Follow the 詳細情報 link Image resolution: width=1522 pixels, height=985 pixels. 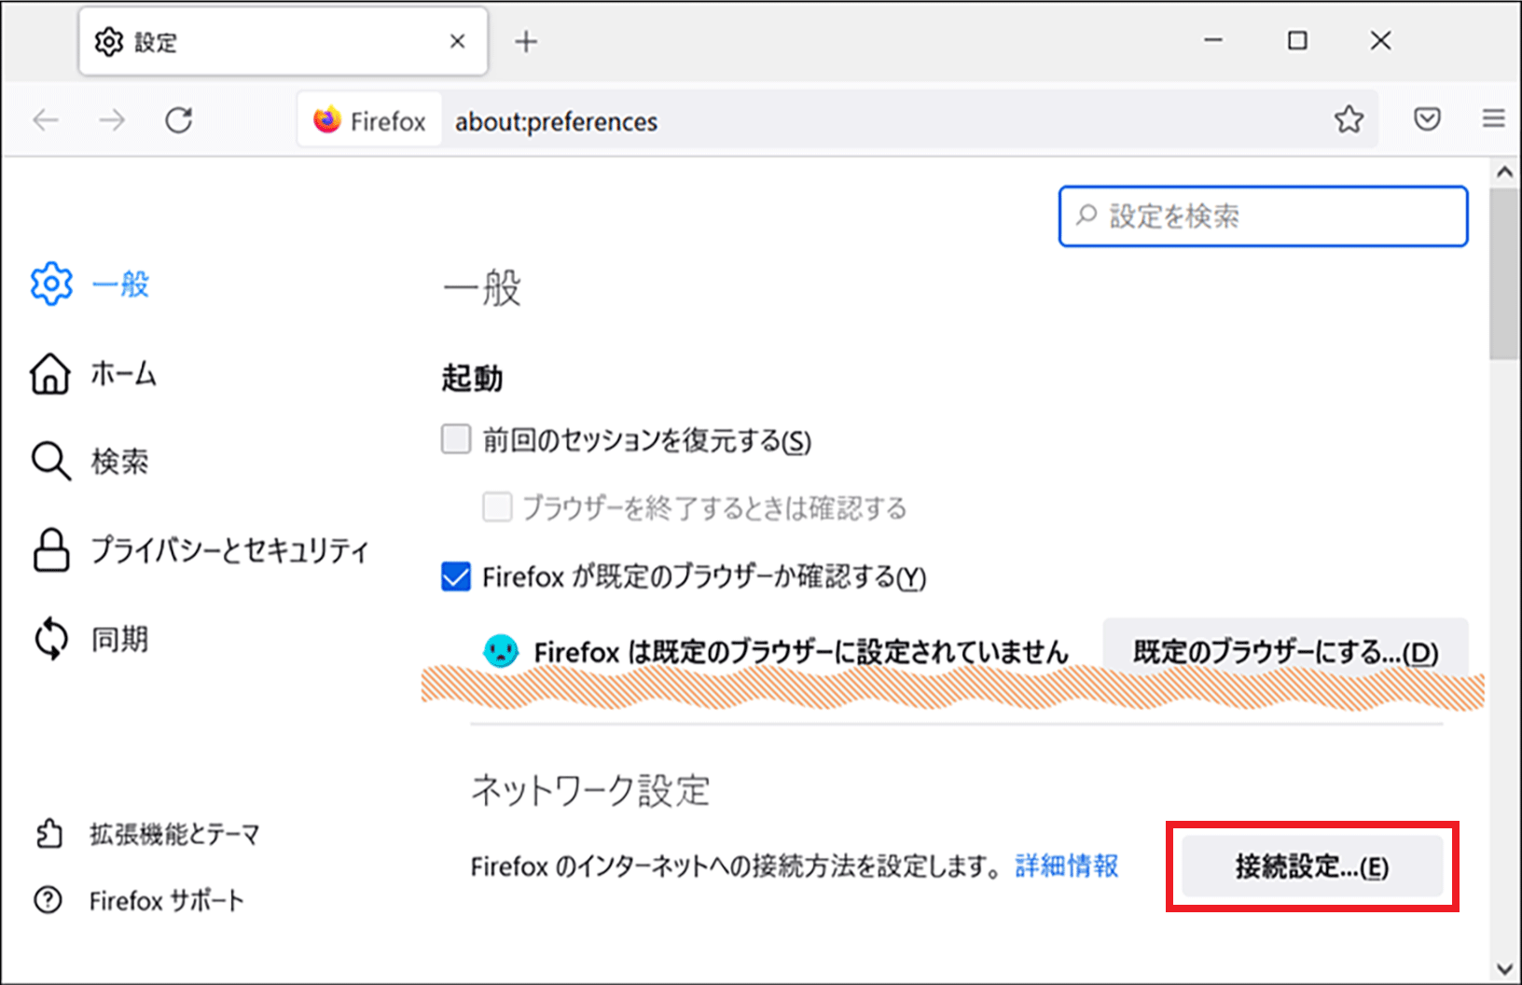[x=1067, y=866]
